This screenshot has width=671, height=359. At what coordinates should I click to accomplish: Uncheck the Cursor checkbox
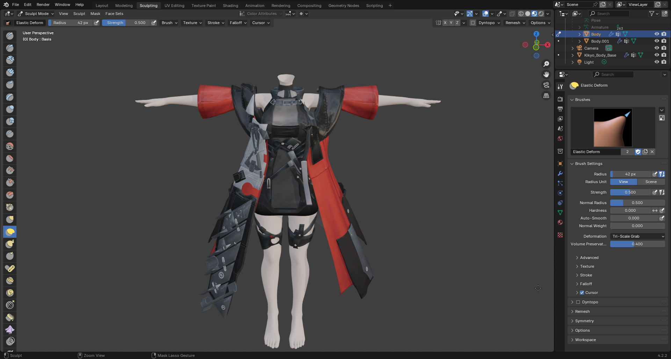tap(582, 293)
